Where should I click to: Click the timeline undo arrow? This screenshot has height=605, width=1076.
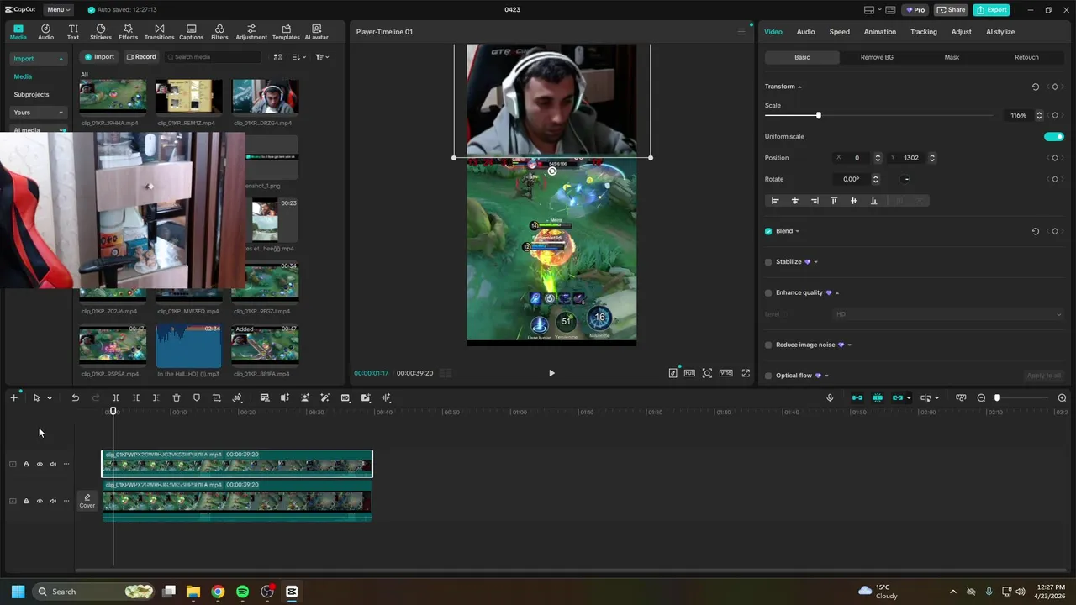coord(75,398)
